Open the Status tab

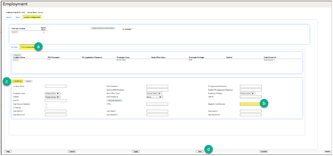click(x=18, y=17)
